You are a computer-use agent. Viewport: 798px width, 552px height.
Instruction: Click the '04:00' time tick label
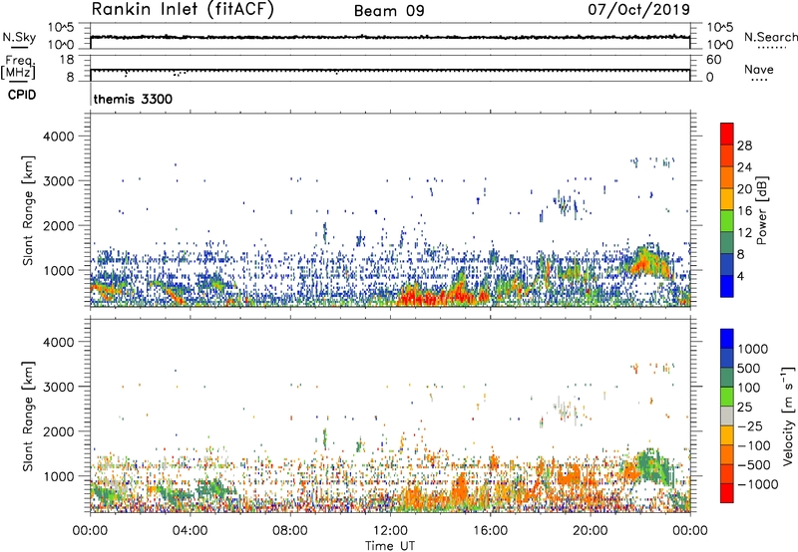190,531
